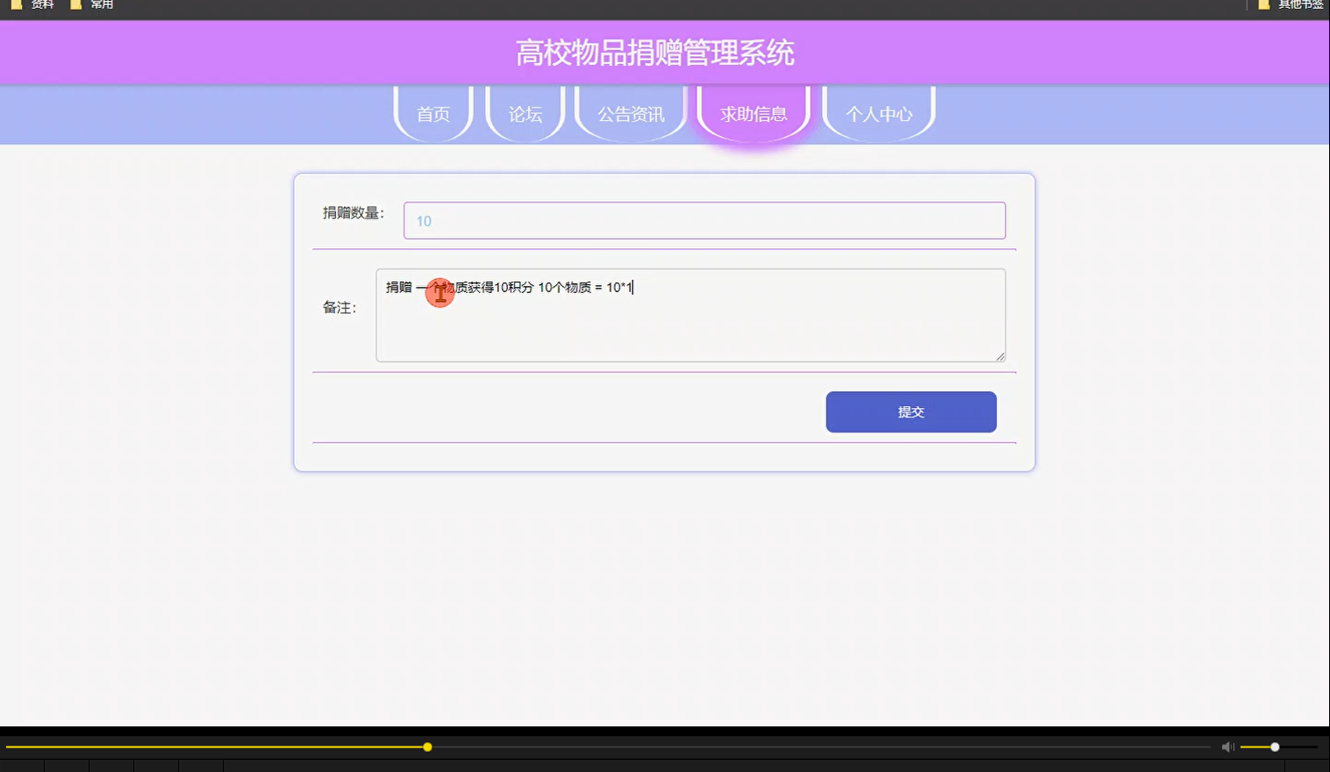Click the 捐赠数量 field label

[354, 213]
